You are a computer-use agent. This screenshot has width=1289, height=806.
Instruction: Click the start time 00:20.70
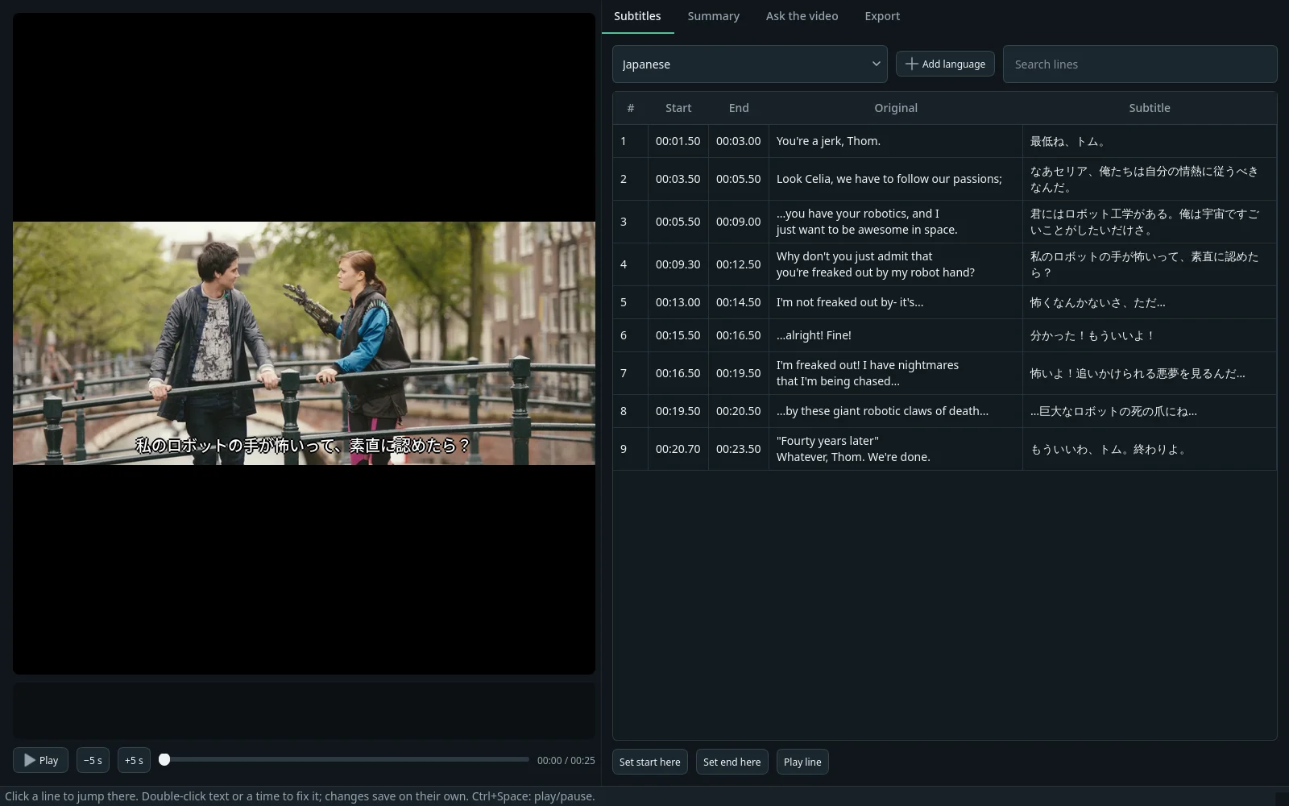point(678,449)
